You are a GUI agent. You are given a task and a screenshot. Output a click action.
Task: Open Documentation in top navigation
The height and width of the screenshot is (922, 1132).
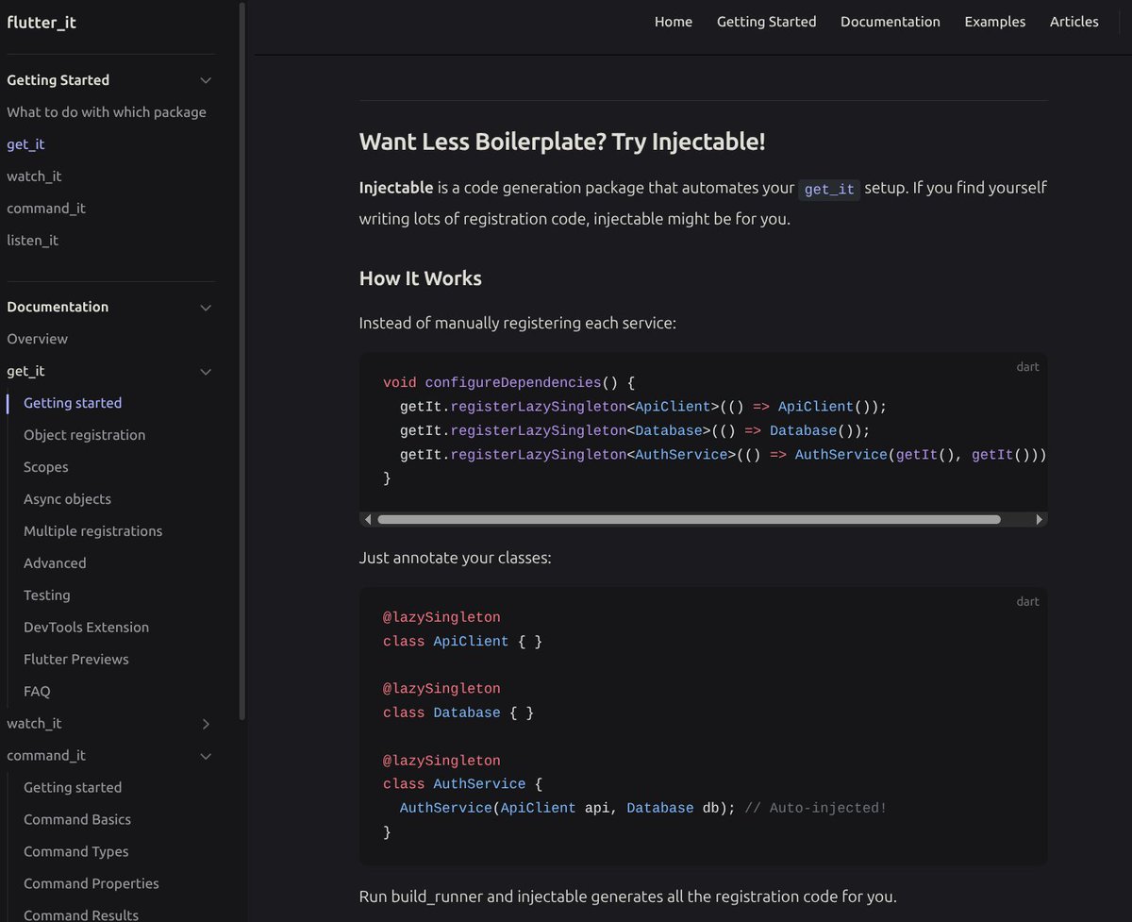(891, 22)
